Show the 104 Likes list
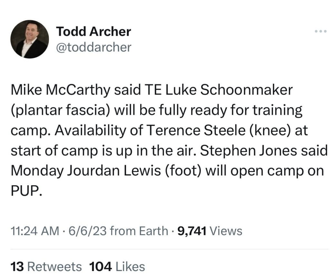This screenshot has height=280, width=330. coord(117,266)
